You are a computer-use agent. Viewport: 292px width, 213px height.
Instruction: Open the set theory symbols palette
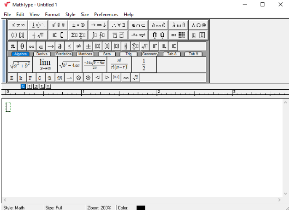click(x=138, y=25)
